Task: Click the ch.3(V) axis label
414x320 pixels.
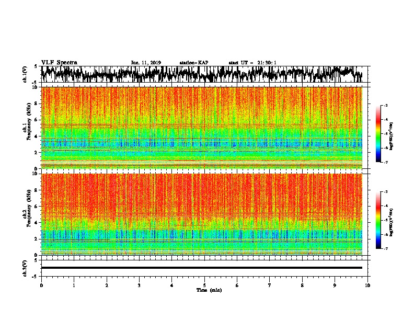Action: pyautogui.click(x=25, y=269)
